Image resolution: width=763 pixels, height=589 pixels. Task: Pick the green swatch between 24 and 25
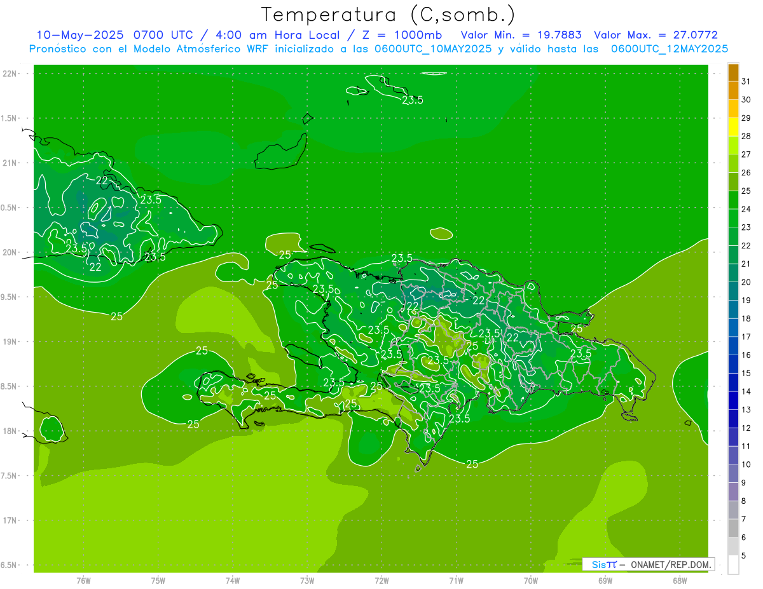[733, 200]
